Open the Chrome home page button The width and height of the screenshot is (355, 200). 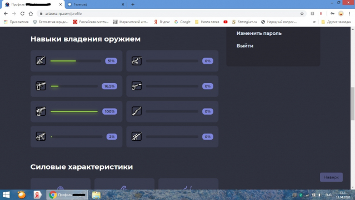(x=31, y=13)
